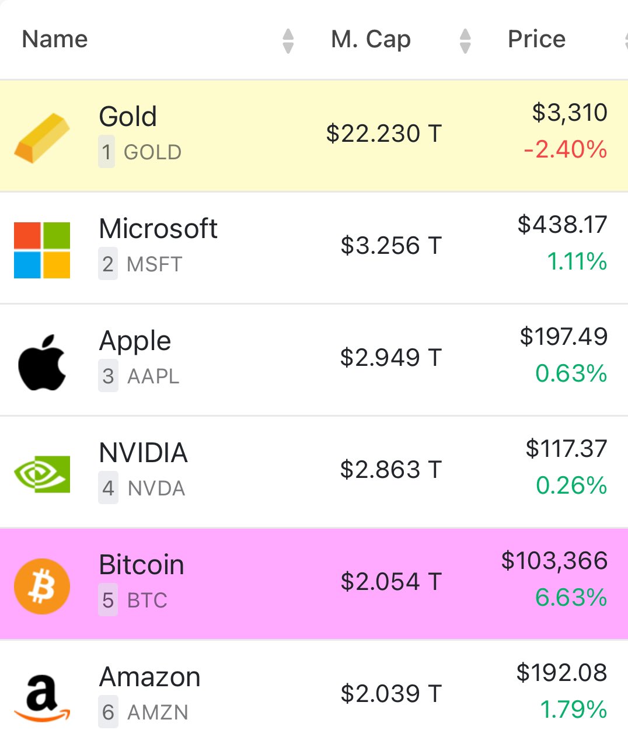Click Gold's $22.230 T market cap
This screenshot has width=628, height=744.
click(383, 134)
